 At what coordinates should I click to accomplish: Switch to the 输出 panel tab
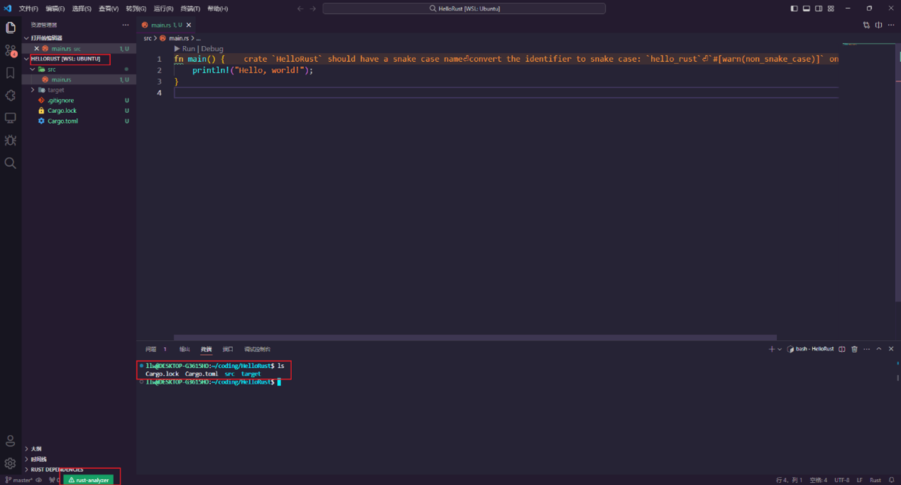click(185, 349)
